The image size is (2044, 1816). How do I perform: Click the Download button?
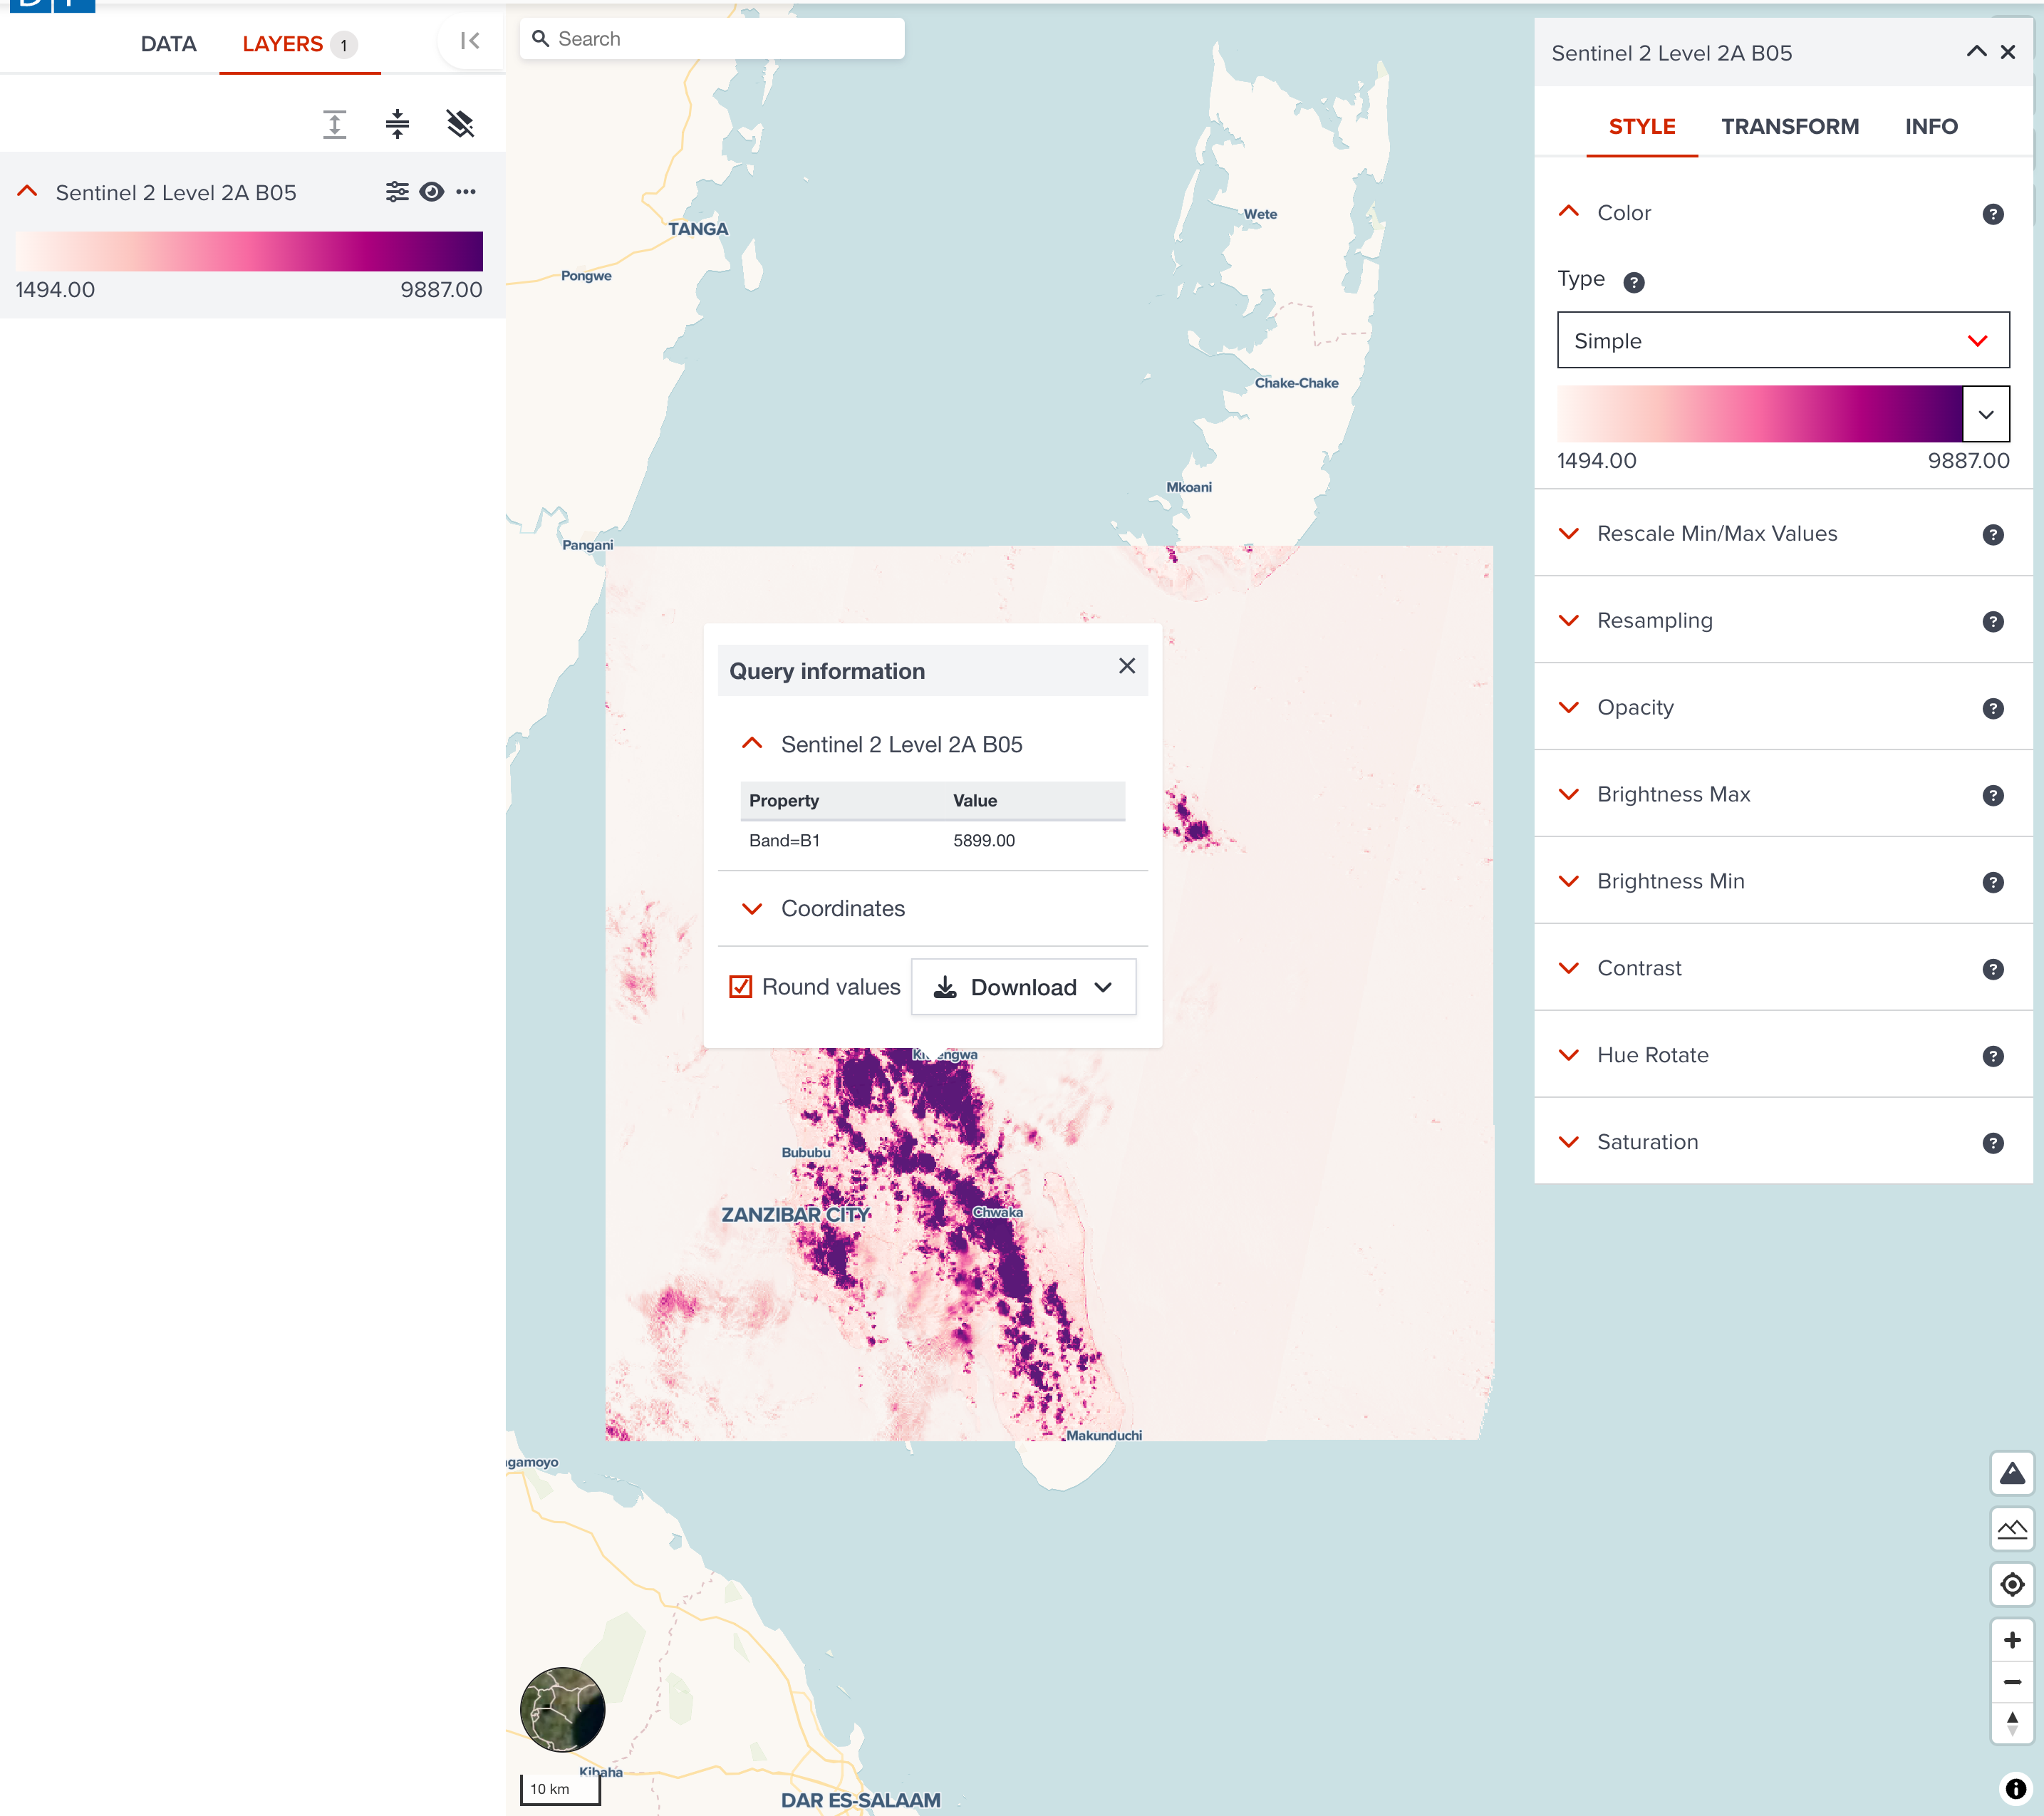coord(1020,987)
